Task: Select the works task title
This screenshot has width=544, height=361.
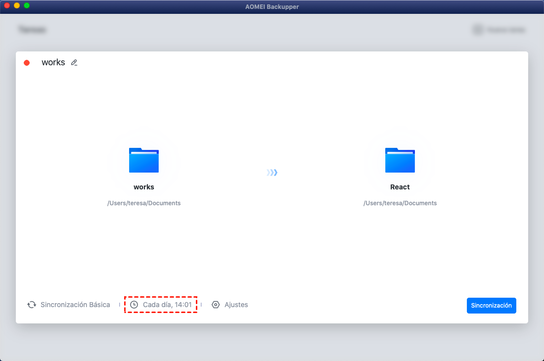Action: point(52,62)
